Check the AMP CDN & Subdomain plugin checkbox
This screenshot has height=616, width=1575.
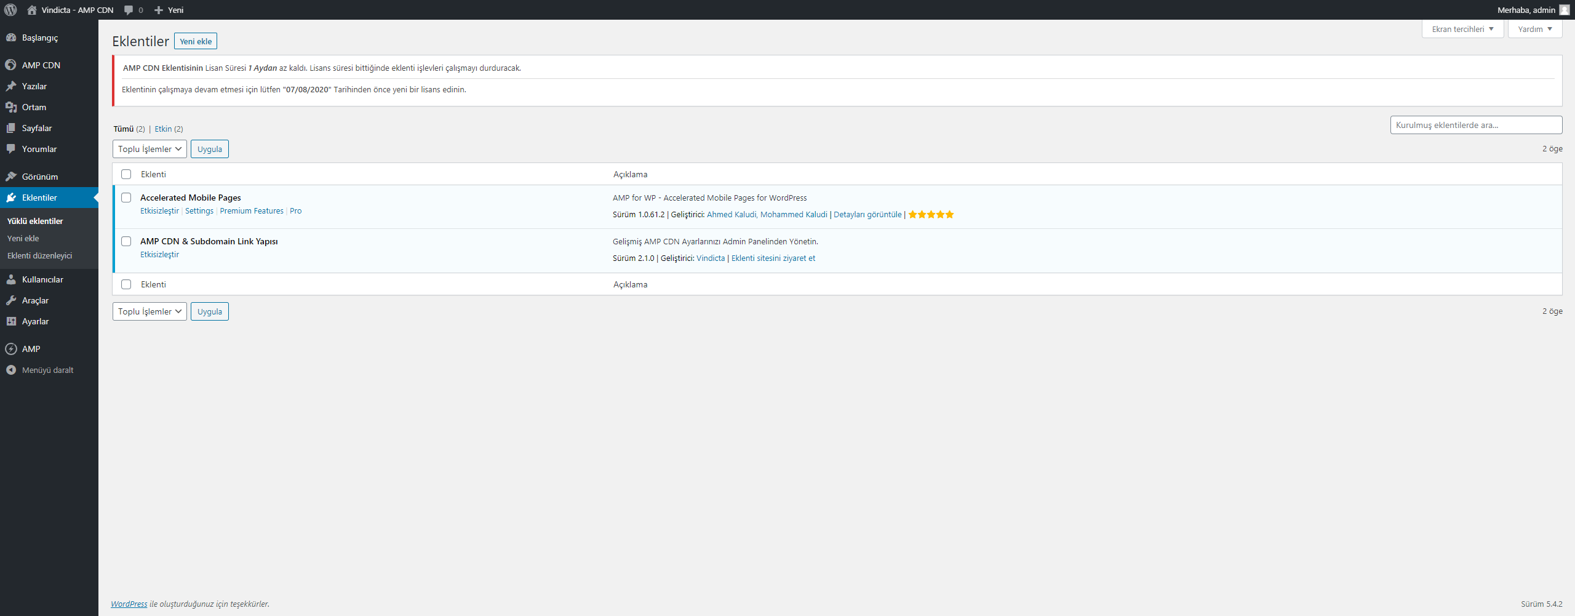[126, 241]
